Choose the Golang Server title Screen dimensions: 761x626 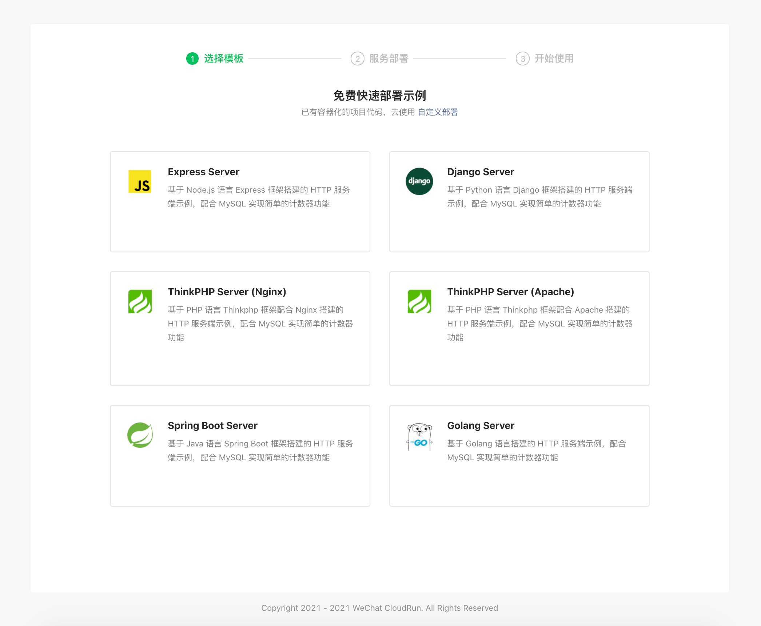coord(480,425)
